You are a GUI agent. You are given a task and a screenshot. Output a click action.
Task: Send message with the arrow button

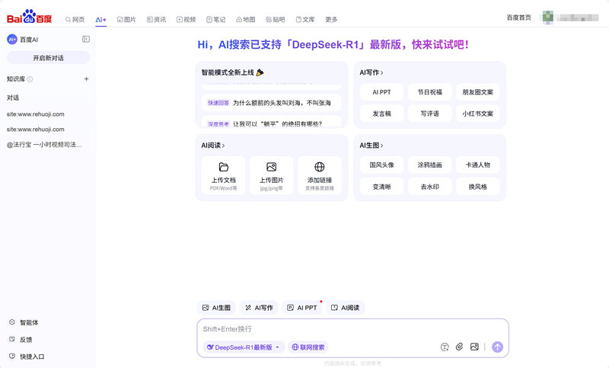pyautogui.click(x=497, y=347)
